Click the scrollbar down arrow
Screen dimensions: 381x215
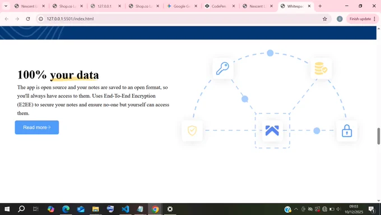point(379,200)
